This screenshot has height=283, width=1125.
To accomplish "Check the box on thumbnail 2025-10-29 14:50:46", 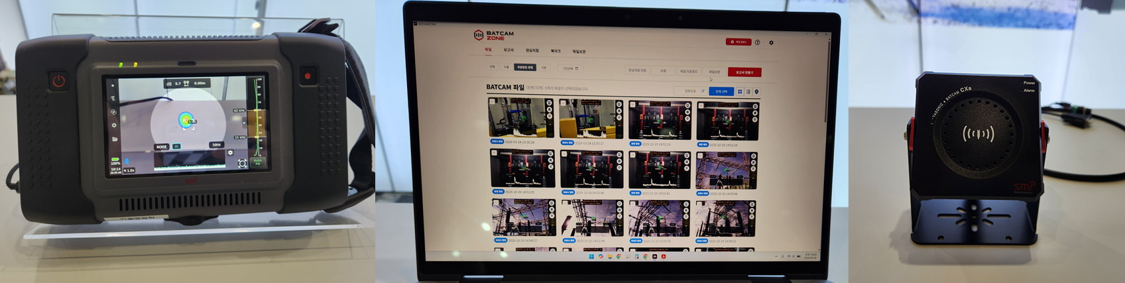I will click(x=564, y=154).
